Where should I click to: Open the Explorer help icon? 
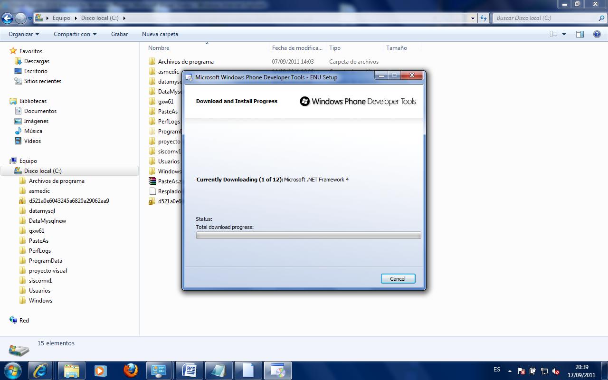pyautogui.click(x=597, y=34)
